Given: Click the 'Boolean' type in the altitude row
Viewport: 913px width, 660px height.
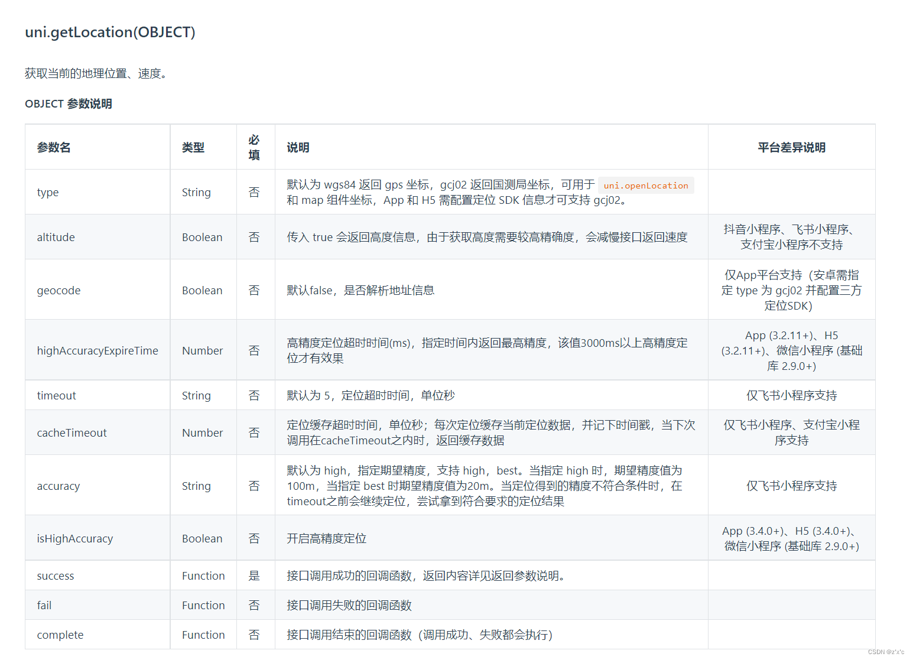Looking at the screenshot, I should [x=202, y=237].
